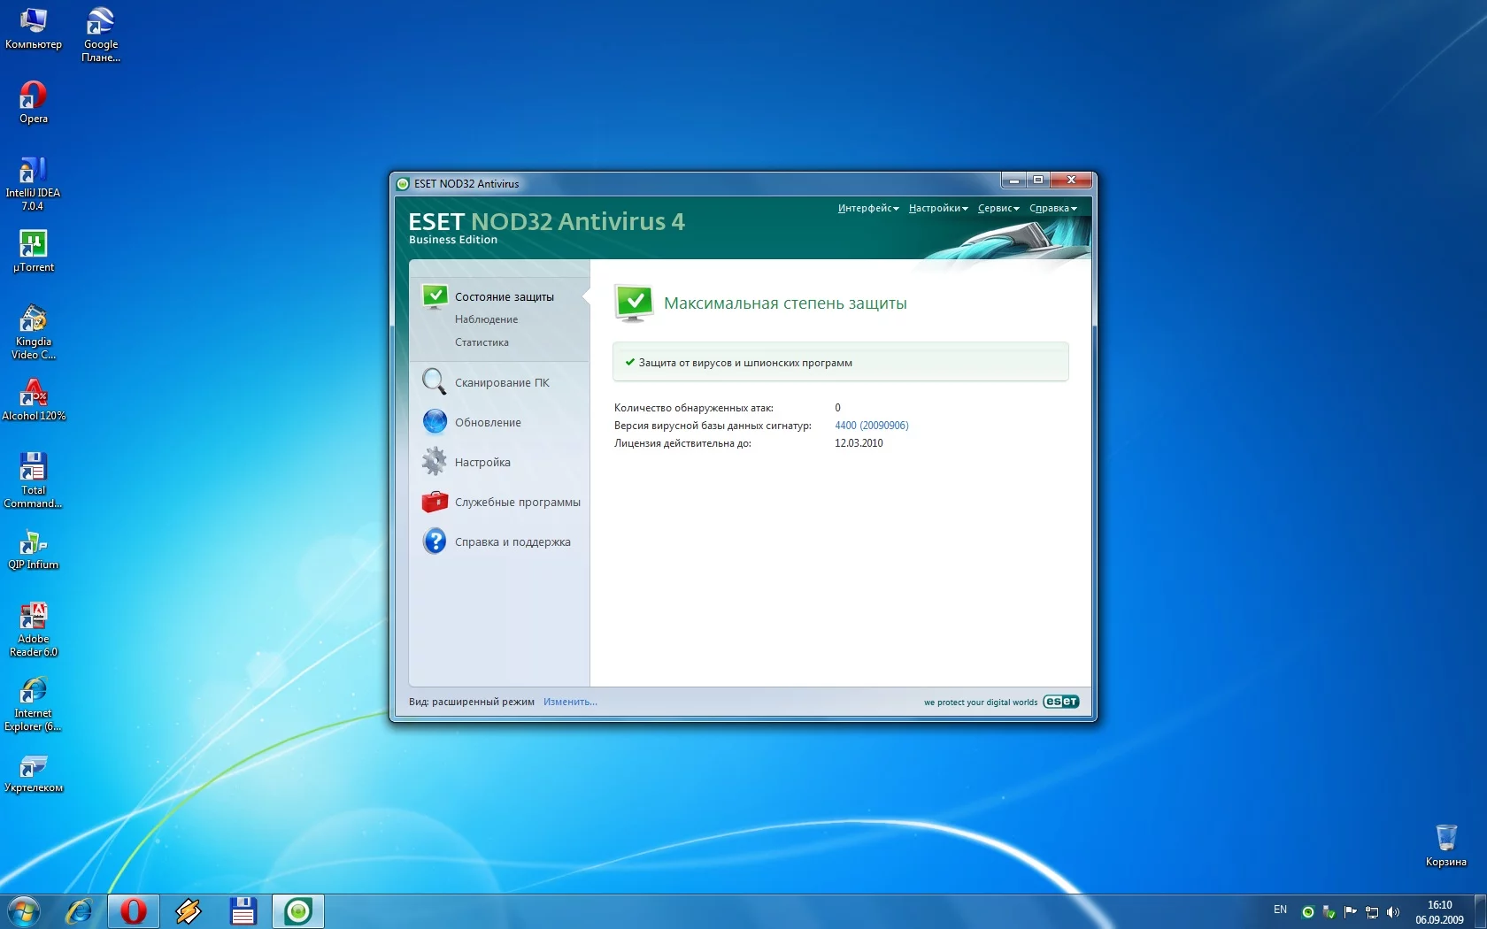Click the ESET NOD32 taskbar button

[x=298, y=911]
